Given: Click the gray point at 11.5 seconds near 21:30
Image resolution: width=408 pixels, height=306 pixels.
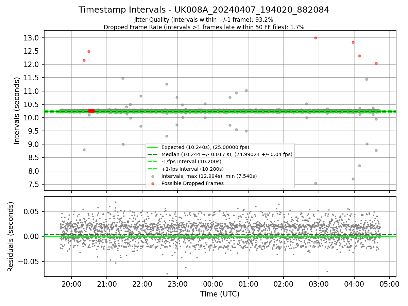Looking at the screenshot, I should coord(123,78).
